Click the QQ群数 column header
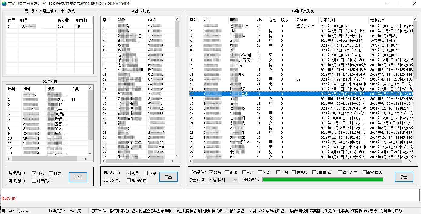 pos(83,20)
